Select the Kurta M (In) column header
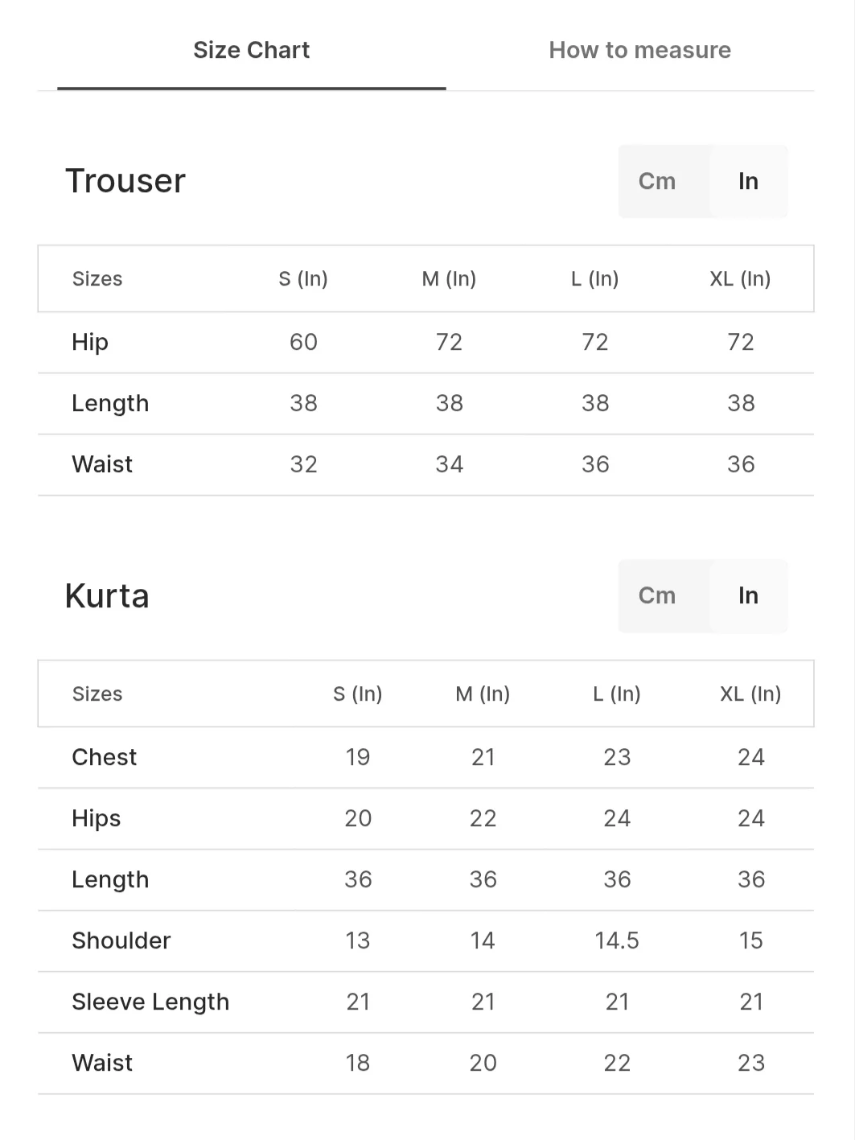The image size is (855, 1140). (x=483, y=693)
